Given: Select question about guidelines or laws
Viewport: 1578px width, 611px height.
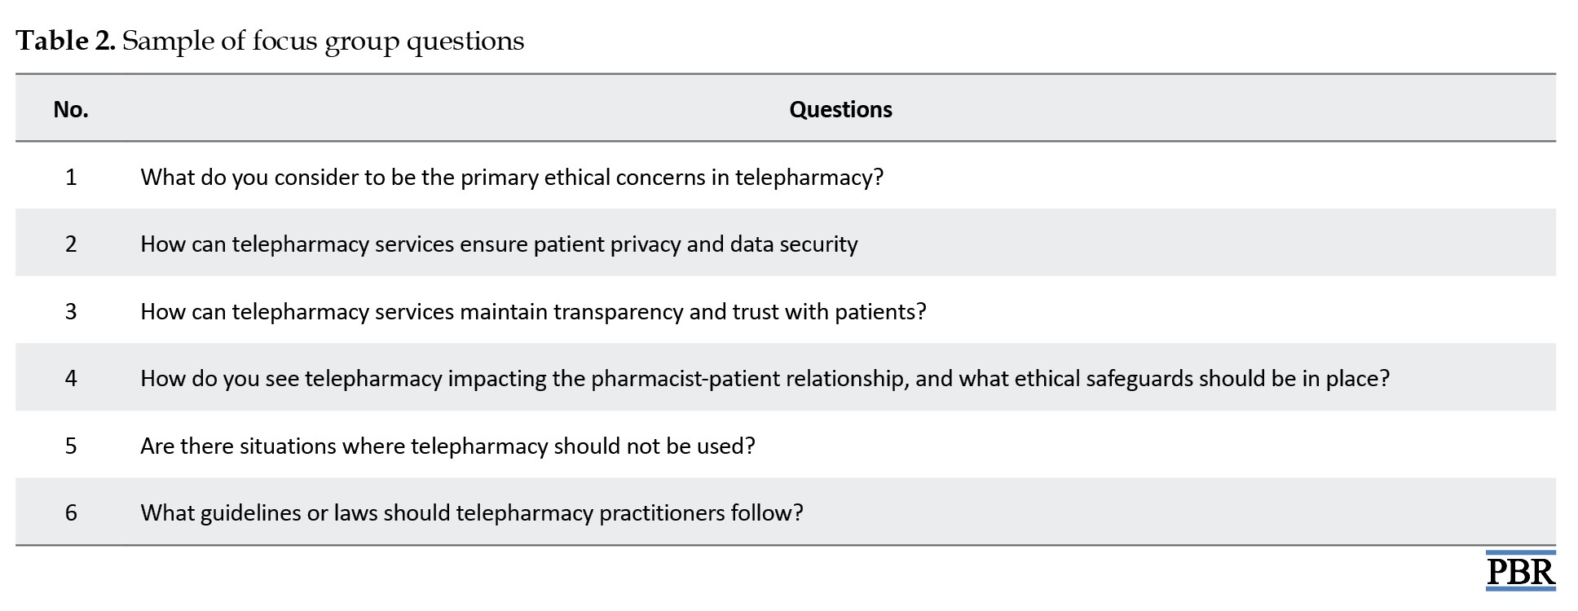Looking at the screenshot, I should pyautogui.click(x=472, y=512).
